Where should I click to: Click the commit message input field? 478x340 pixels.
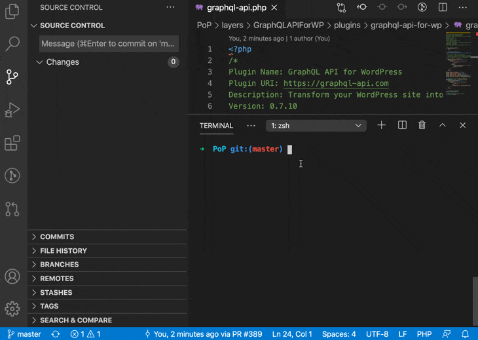(109, 44)
